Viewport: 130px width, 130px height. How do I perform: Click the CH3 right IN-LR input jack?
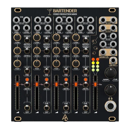tap(69, 20)
